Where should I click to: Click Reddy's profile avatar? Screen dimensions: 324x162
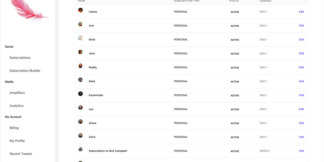(x=80, y=66)
